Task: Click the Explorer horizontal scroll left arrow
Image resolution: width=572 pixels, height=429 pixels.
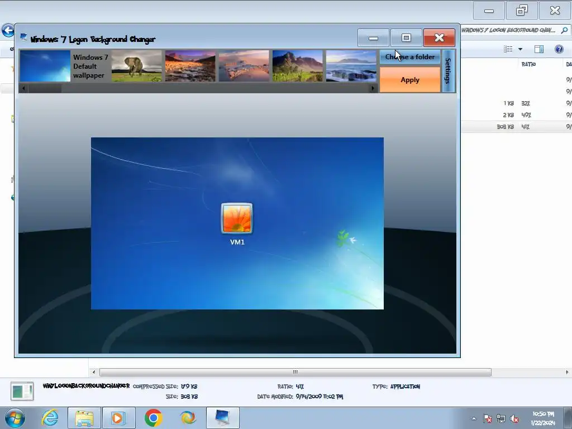Action: click(x=94, y=372)
